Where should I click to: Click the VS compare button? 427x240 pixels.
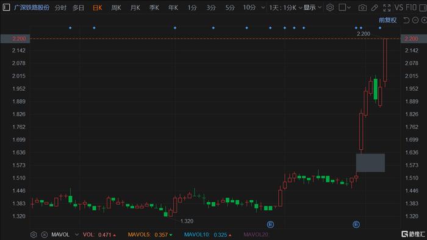pos(399,7)
